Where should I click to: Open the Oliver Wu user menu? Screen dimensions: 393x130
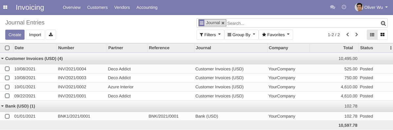(x=371, y=7)
